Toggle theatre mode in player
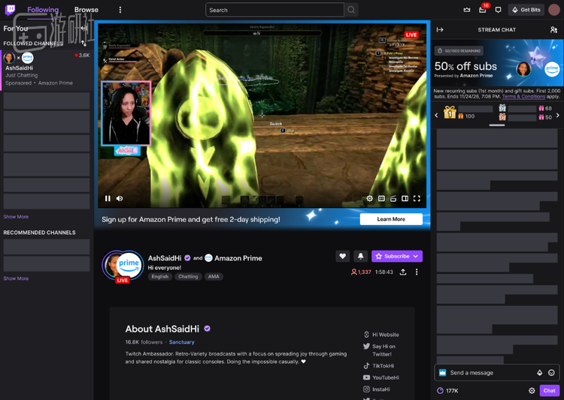Screen dimensions: 564x400 point(405,199)
